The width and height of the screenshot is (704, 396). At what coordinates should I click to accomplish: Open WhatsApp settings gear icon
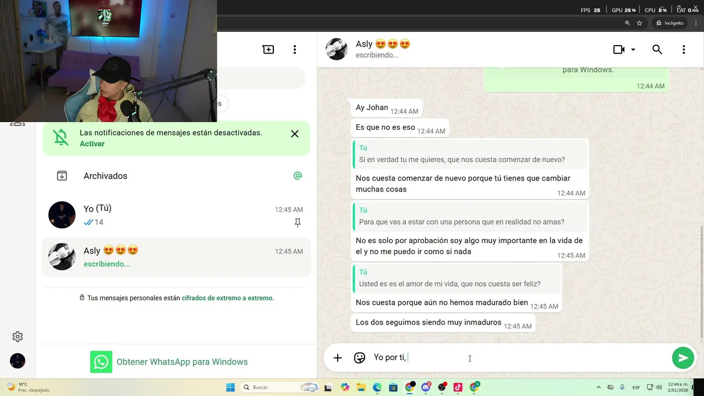[x=18, y=337]
